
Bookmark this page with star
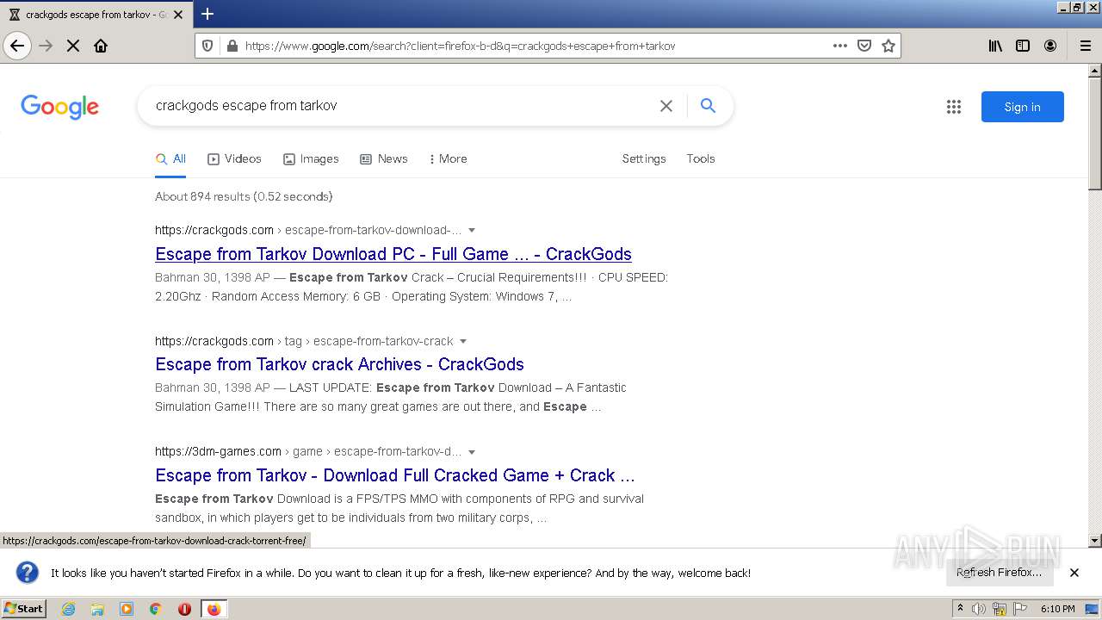888,46
